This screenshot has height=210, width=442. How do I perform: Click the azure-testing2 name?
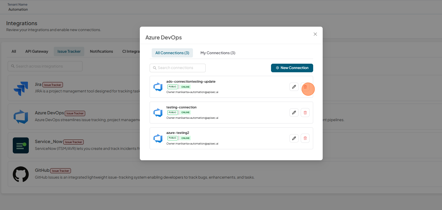(x=178, y=133)
